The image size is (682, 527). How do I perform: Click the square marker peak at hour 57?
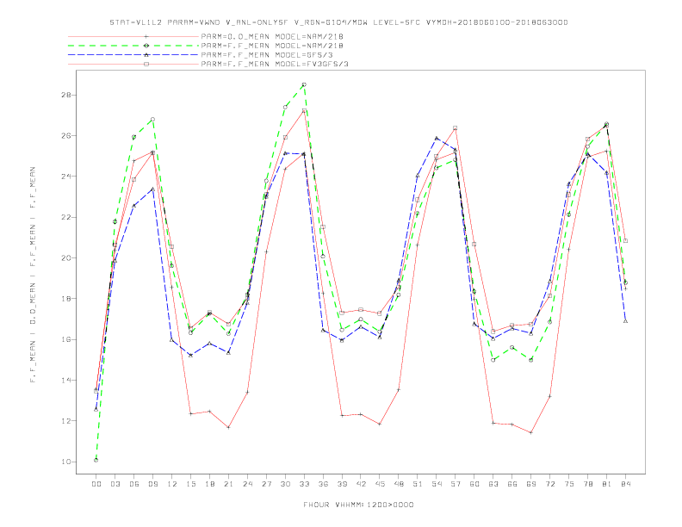tap(456, 128)
